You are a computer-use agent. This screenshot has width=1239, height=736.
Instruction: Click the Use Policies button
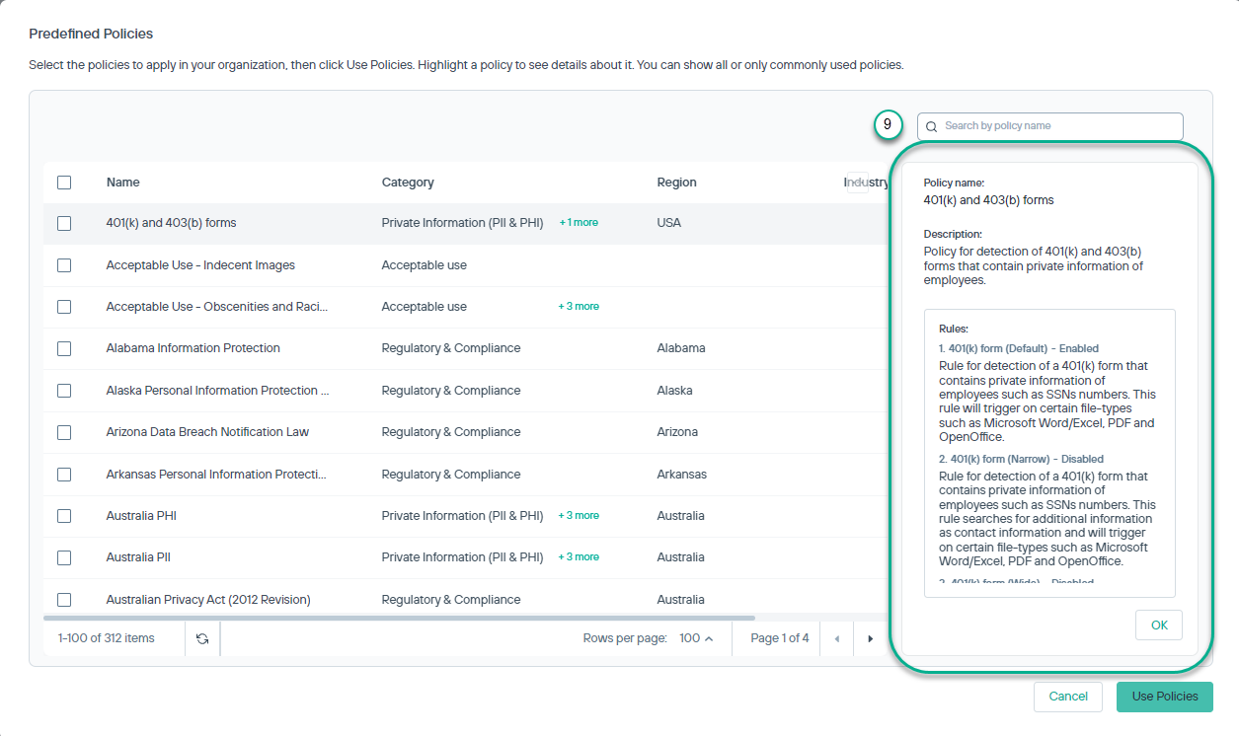pos(1164,697)
